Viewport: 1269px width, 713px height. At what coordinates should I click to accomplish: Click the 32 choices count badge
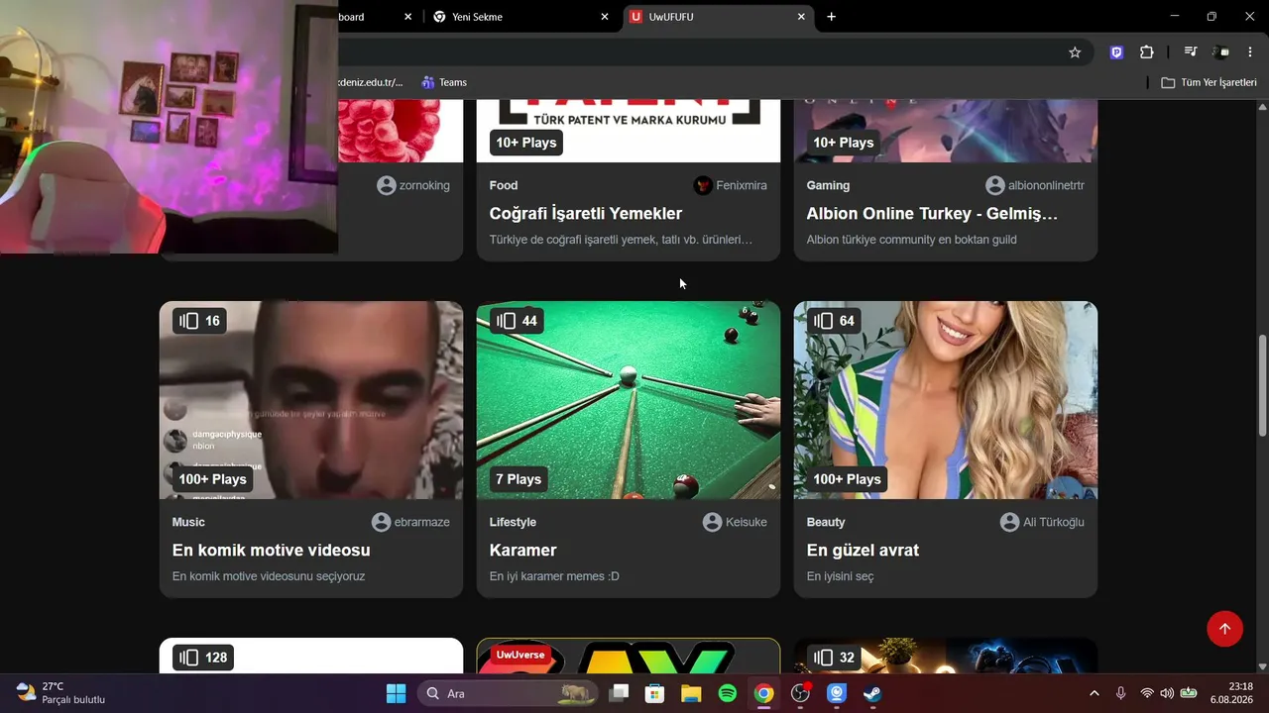[834, 658]
